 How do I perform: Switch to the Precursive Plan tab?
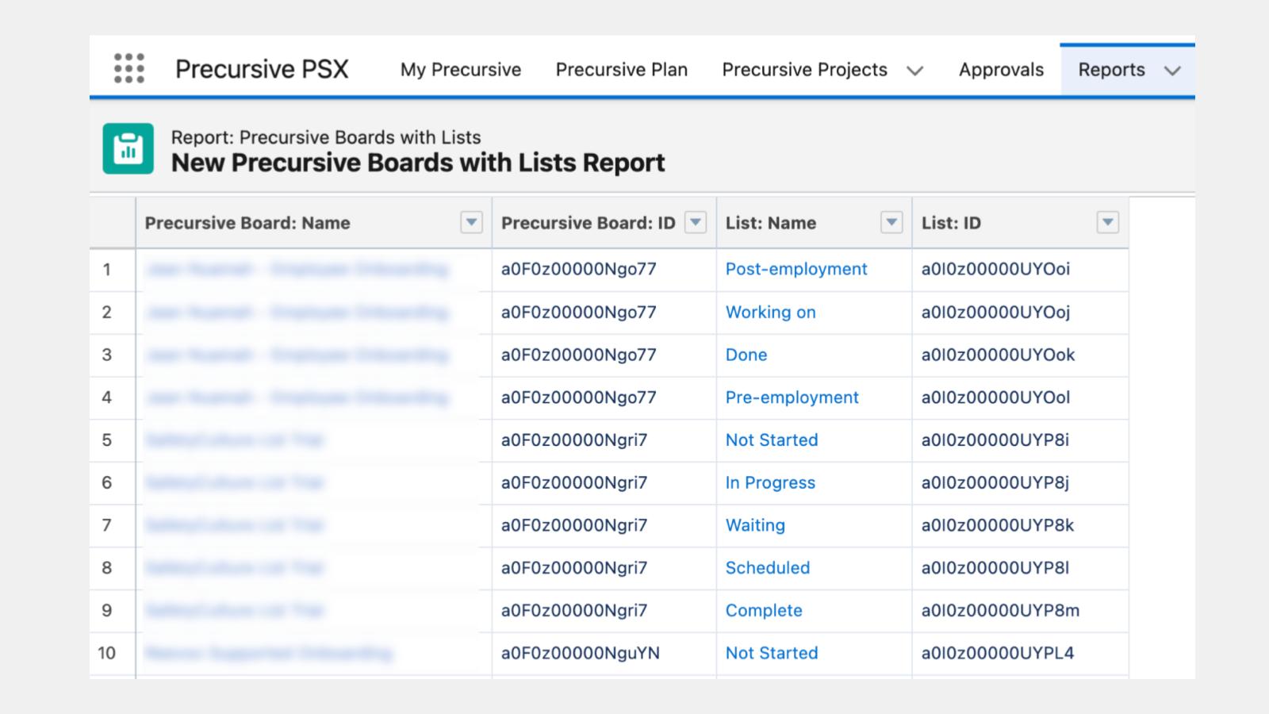coord(622,70)
